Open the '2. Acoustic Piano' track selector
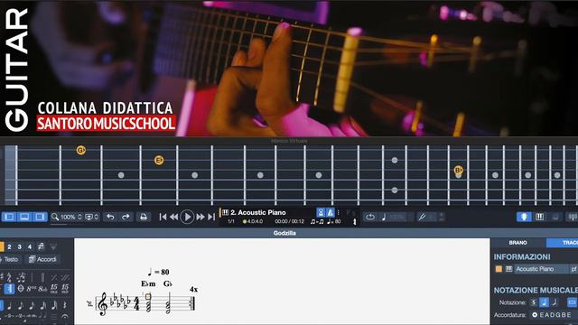The width and height of the screenshot is (578, 325). 258,212
